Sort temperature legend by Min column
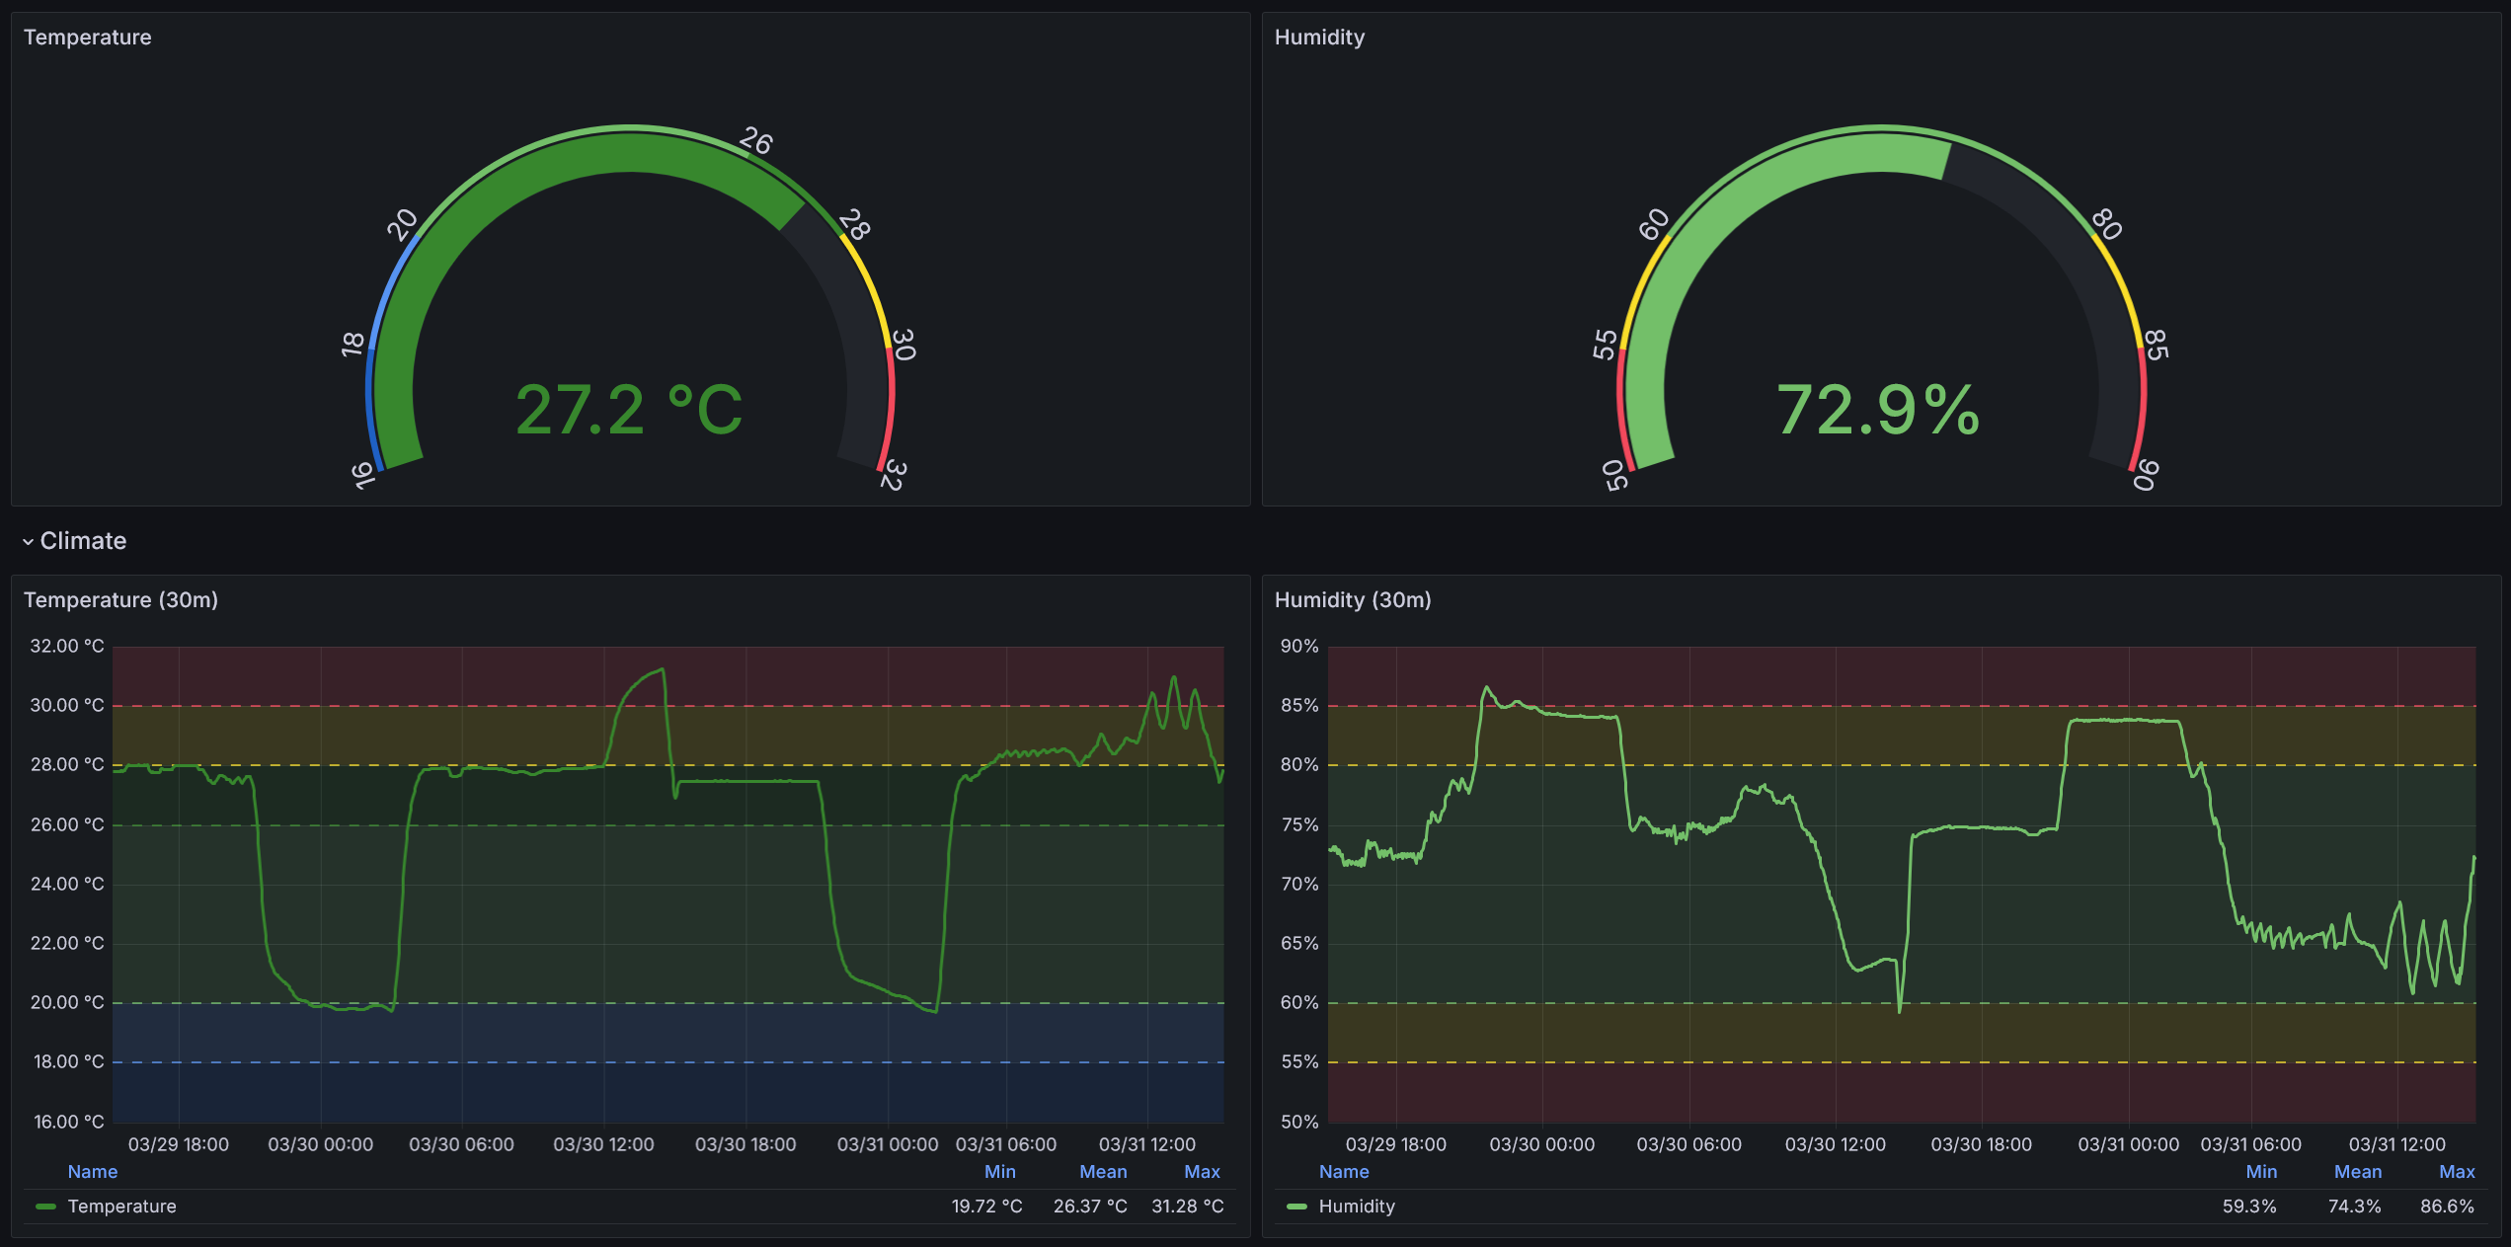 pos(999,1172)
